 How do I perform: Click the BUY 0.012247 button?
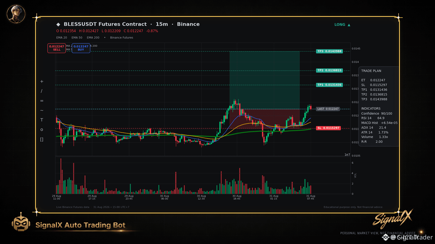tap(81, 48)
